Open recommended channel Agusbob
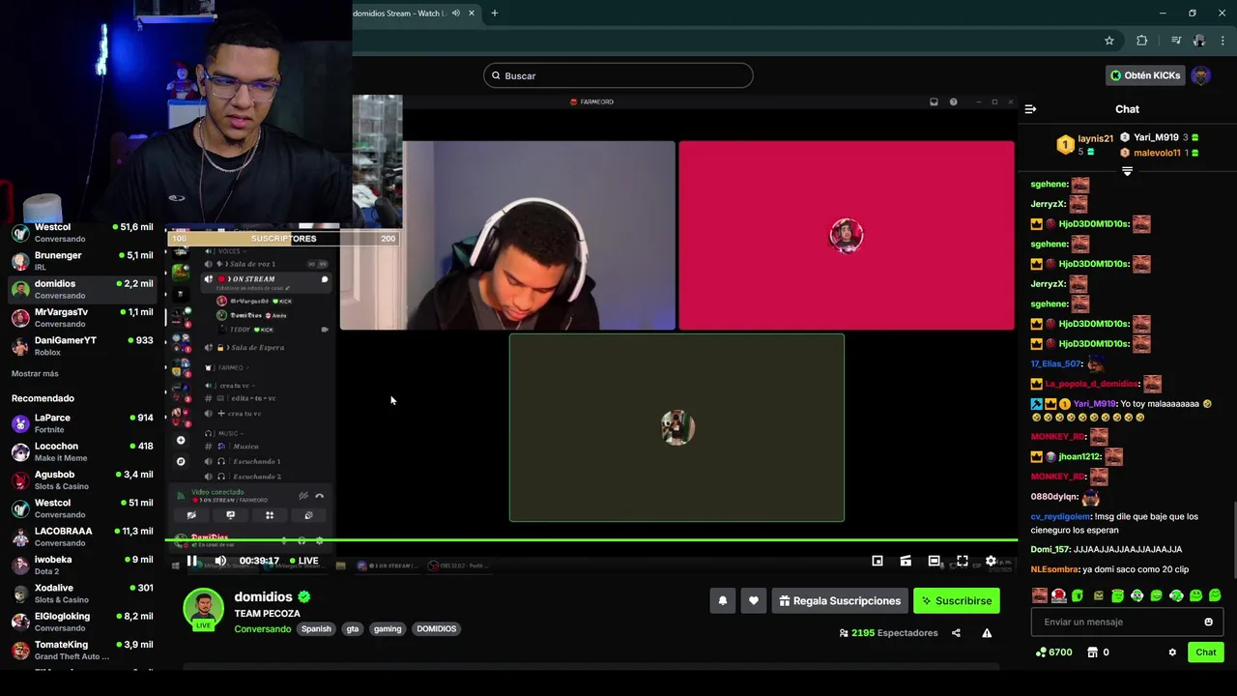 coord(82,479)
